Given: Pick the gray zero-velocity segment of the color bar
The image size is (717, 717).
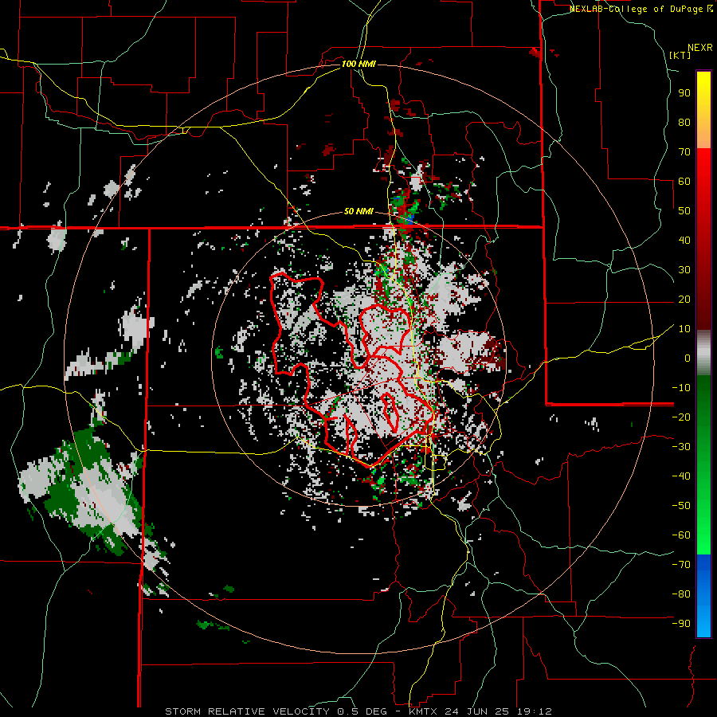Looking at the screenshot, I should pyautogui.click(x=703, y=352).
